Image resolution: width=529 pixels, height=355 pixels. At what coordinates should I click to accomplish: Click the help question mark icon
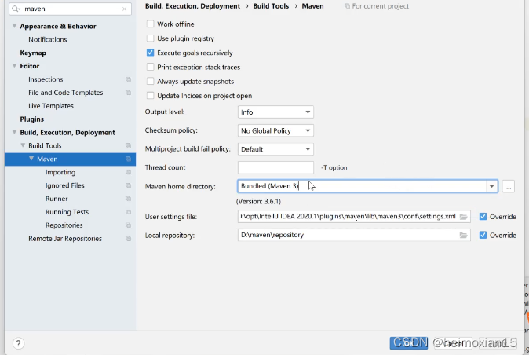[x=18, y=343]
